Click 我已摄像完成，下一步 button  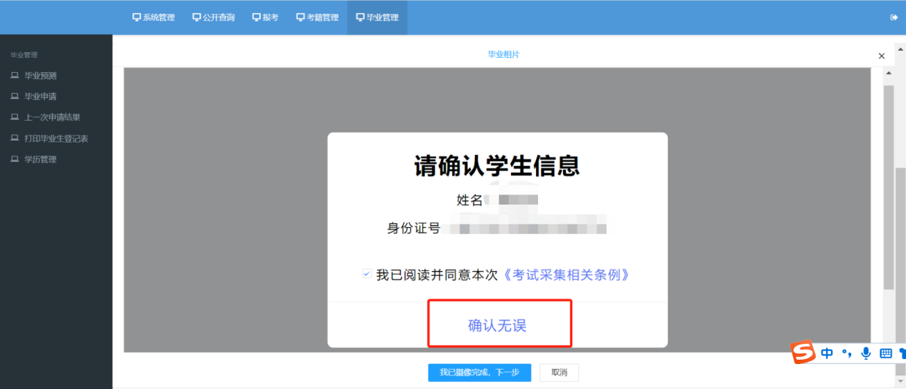pyautogui.click(x=479, y=373)
